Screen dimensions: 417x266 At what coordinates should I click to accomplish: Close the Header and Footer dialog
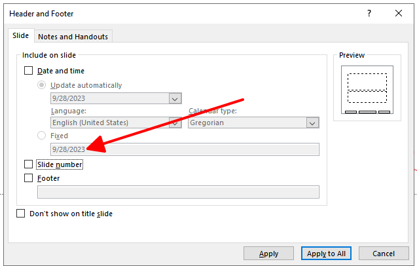pyautogui.click(x=399, y=13)
